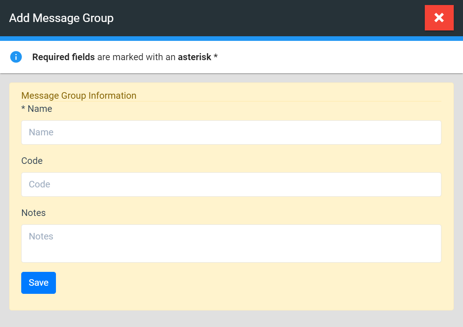Click the blue info circle icon

(16, 57)
